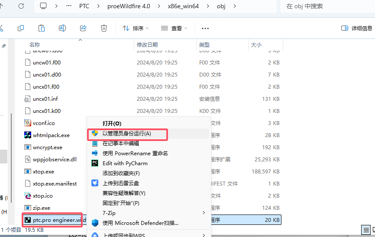Click the Refresh button in address bar
This screenshot has width=375, height=237.
pos(21,6)
